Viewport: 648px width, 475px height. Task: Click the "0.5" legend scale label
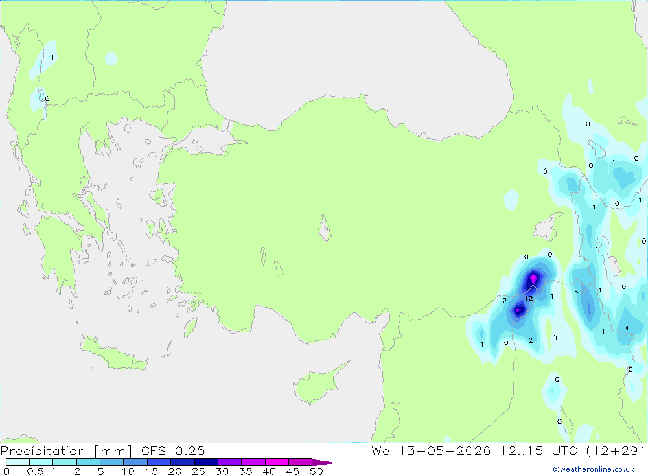[x=35, y=471]
